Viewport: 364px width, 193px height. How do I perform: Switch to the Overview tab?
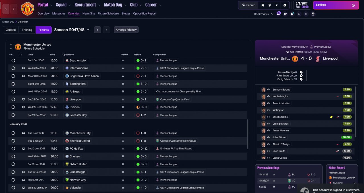point(44,14)
